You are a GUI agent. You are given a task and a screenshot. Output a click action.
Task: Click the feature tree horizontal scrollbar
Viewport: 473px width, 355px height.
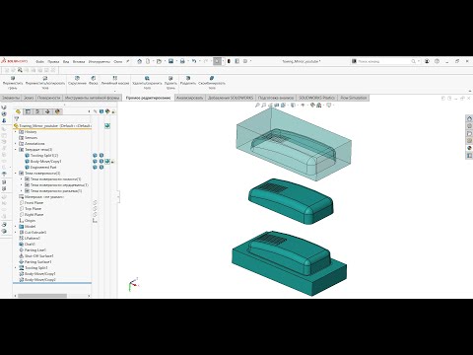[42, 296]
